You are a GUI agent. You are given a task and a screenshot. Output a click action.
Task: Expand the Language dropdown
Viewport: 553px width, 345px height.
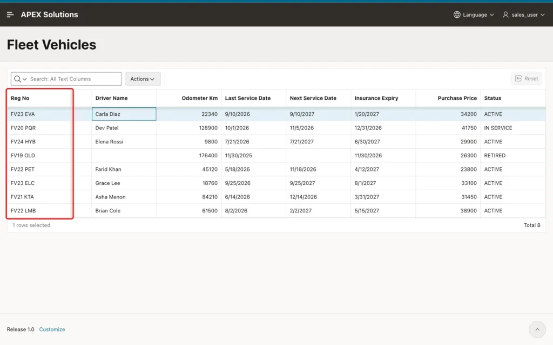(x=474, y=15)
